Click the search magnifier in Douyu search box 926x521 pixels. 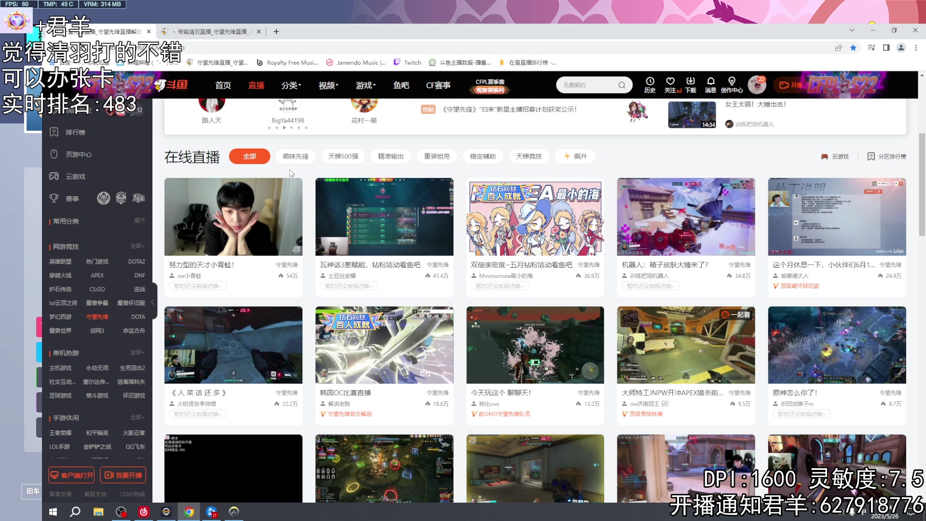tap(622, 85)
